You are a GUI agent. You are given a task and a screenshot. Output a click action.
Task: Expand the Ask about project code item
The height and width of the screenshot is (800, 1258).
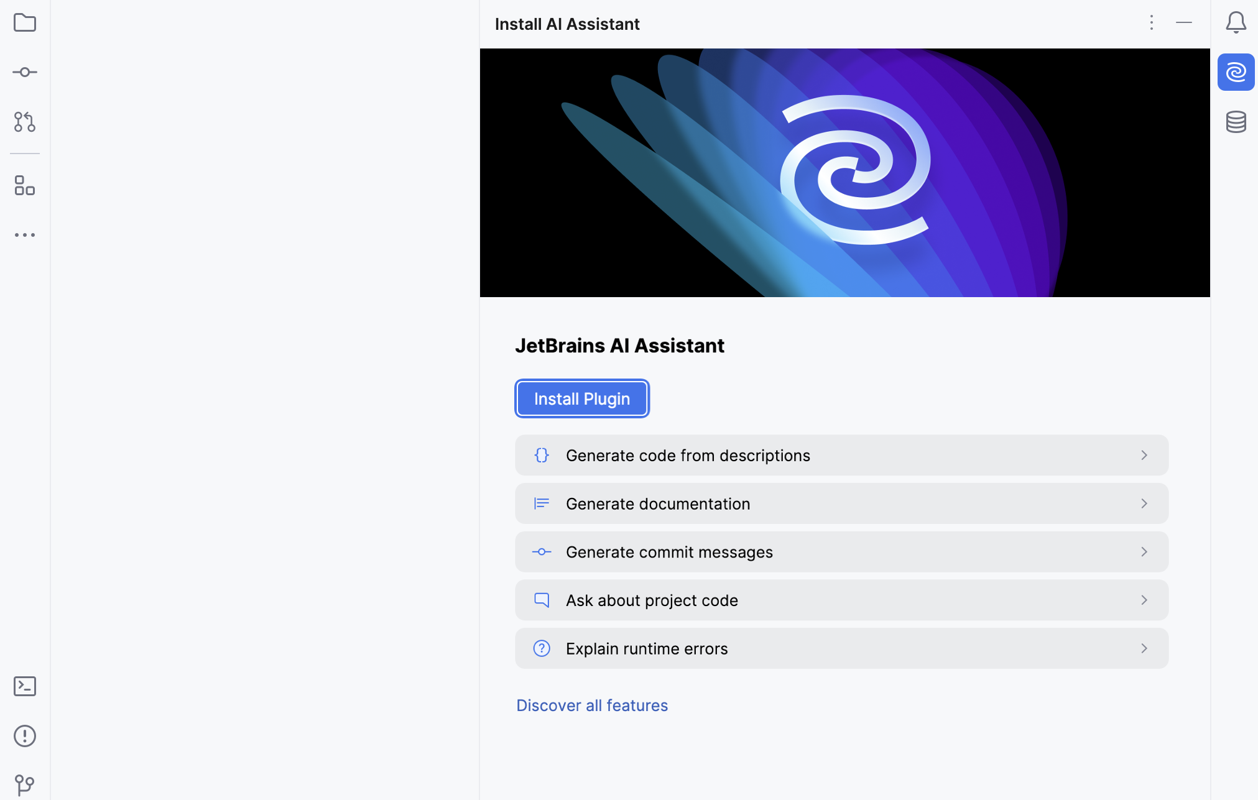[x=1144, y=600]
